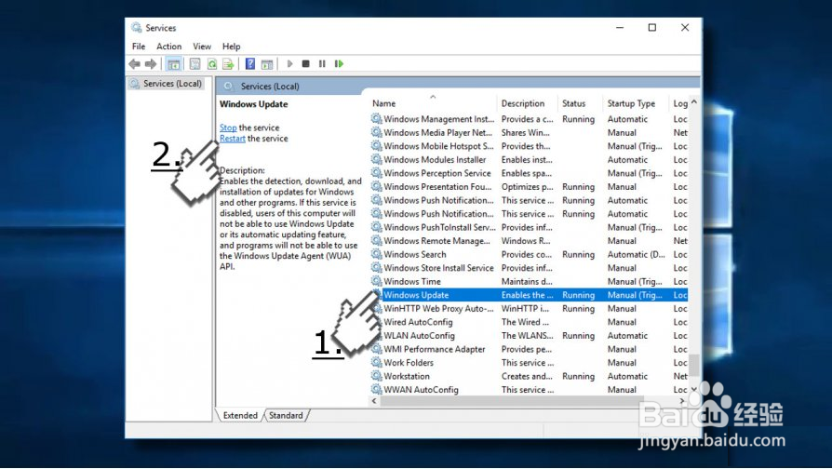Click the Export List toolbar icon

coord(228,64)
